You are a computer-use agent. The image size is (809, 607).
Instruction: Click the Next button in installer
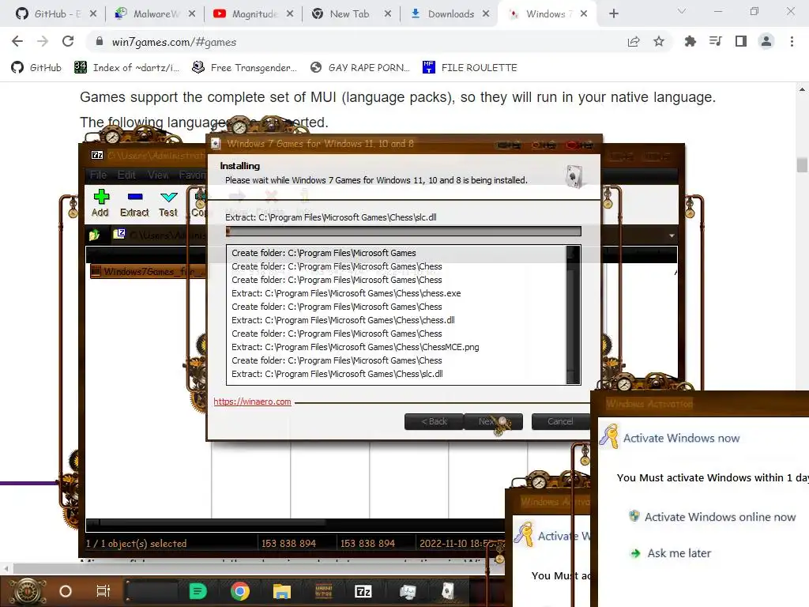coord(493,421)
